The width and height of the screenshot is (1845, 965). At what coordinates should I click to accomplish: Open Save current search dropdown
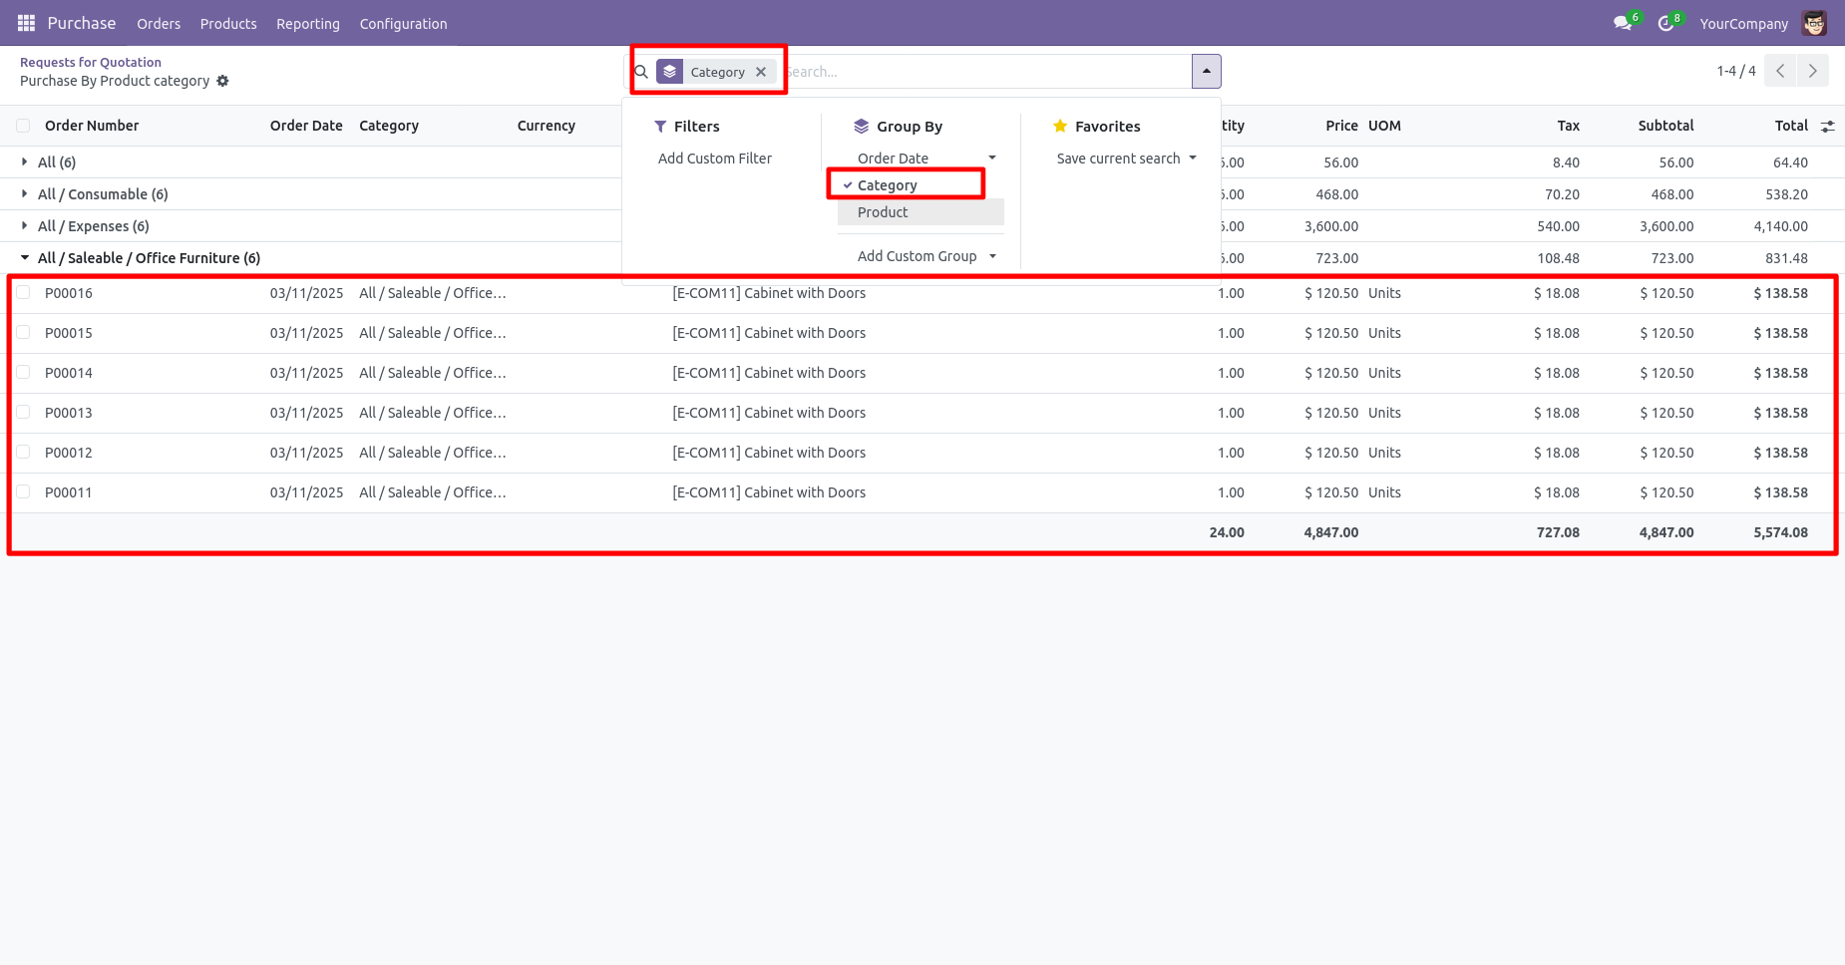pos(1126,159)
